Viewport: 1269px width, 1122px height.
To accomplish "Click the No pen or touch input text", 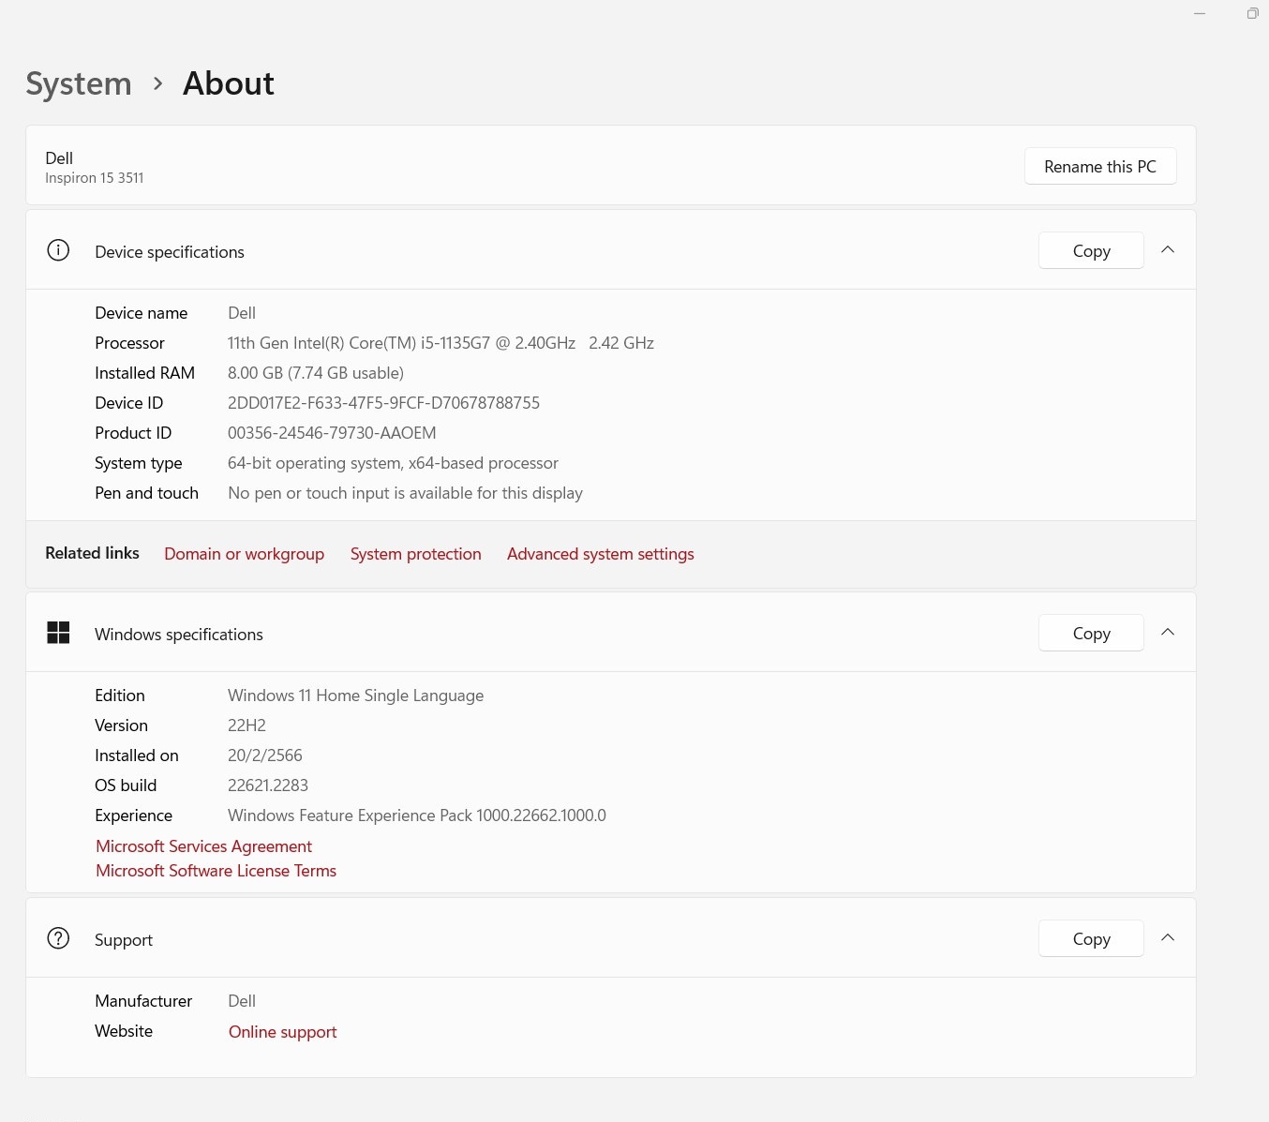I will pyautogui.click(x=405, y=493).
